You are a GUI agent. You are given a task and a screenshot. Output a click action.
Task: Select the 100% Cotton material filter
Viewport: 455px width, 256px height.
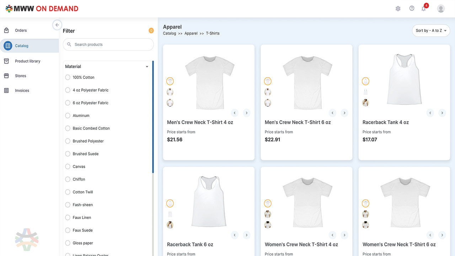tap(68, 77)
